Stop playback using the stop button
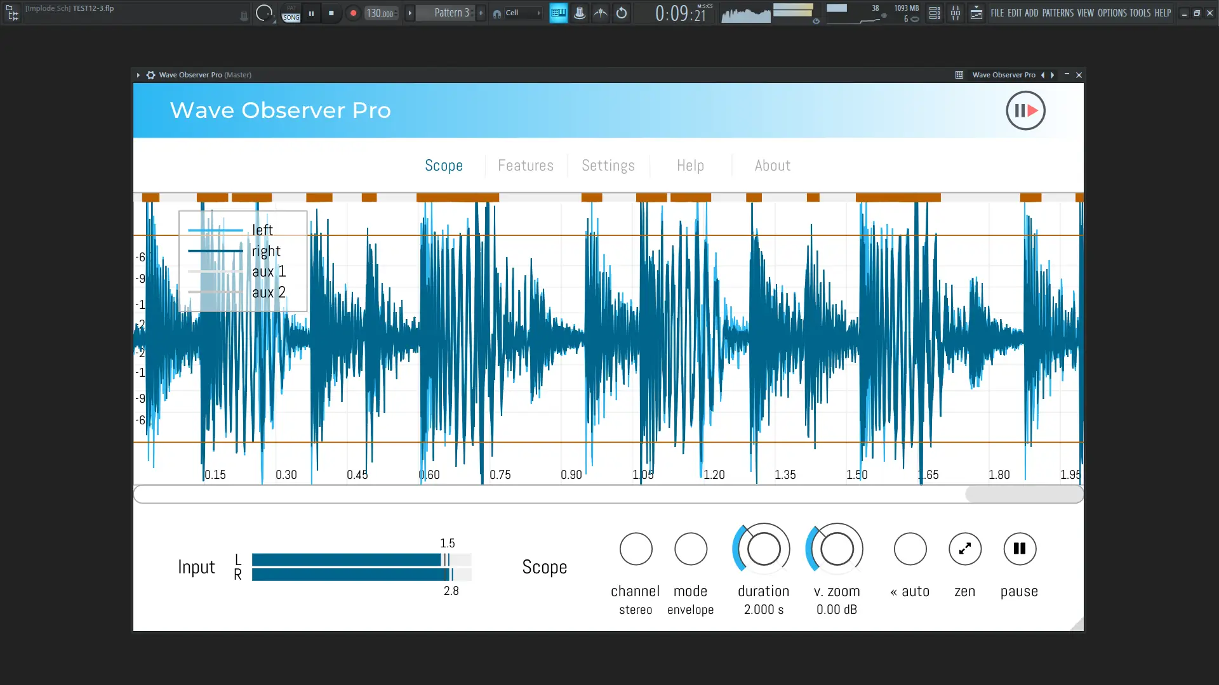1219x685 pixels. pos(331,13)
